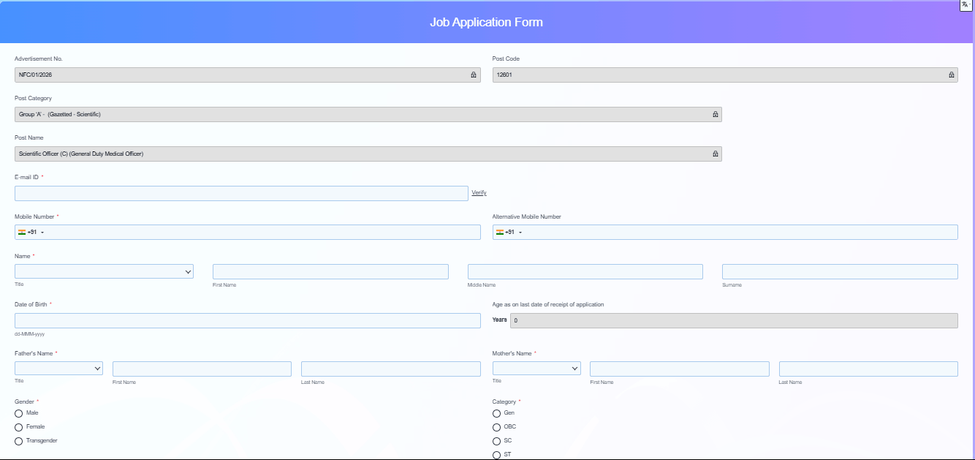Focus the E-mail ID input field

(x=241, y=193)
